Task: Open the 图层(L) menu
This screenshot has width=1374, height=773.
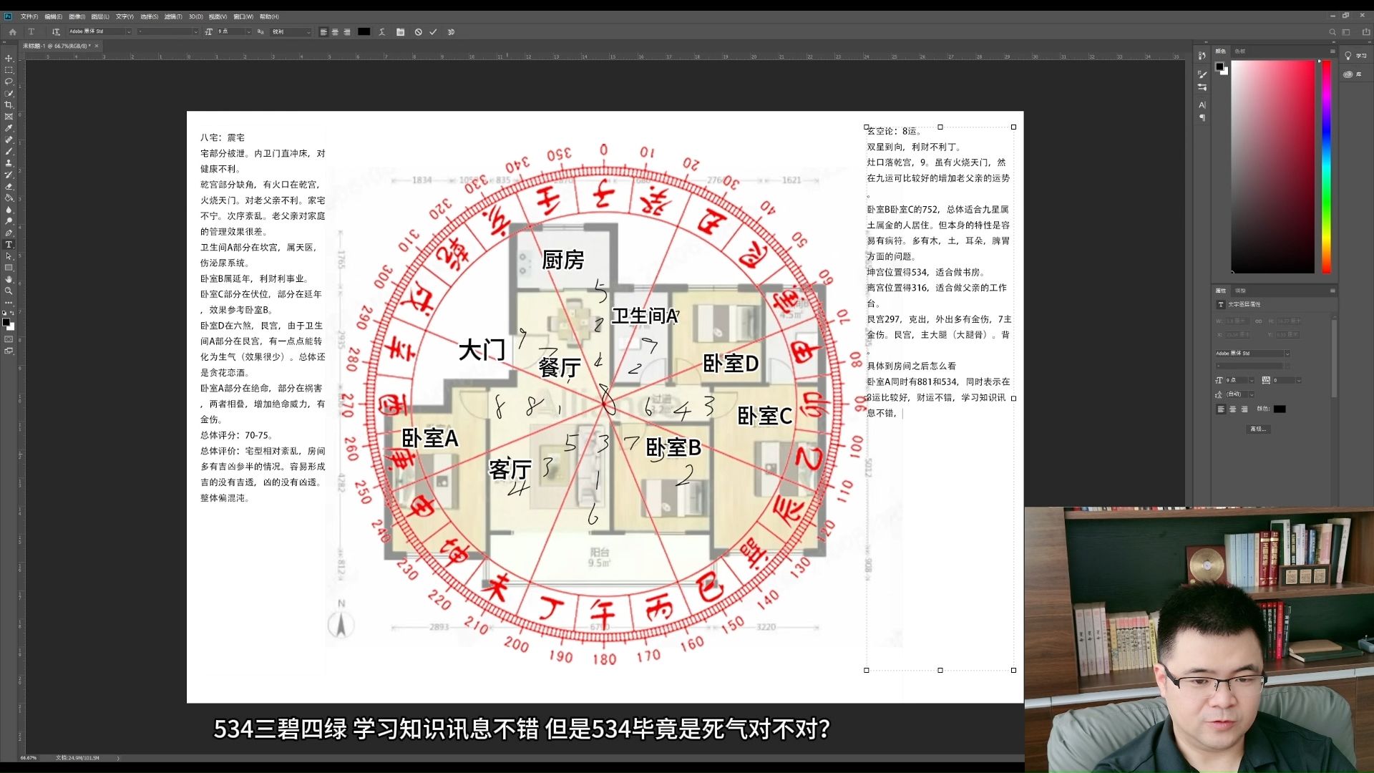Action: [100, 16]
